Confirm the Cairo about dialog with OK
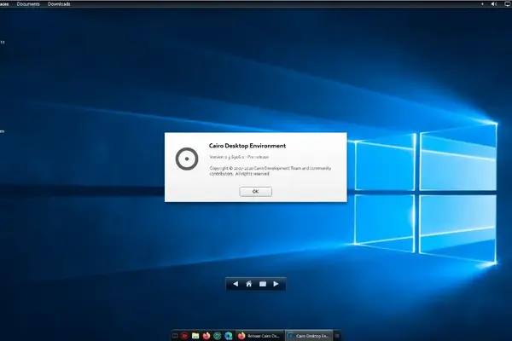512x341 pixels. pos(255,192)
